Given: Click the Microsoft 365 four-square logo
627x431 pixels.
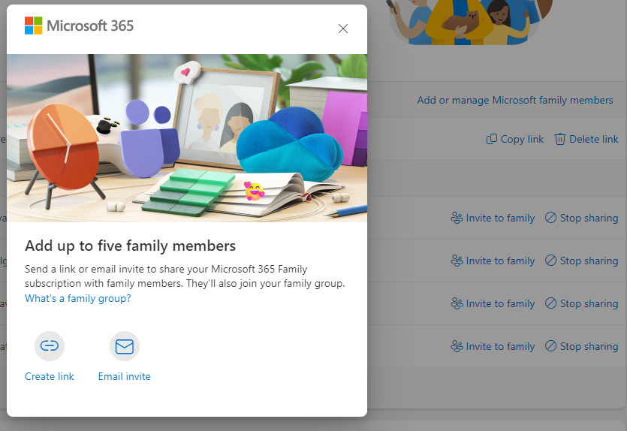Looking at the screenshot, I should pyautogui.click(x=34, y=26).
